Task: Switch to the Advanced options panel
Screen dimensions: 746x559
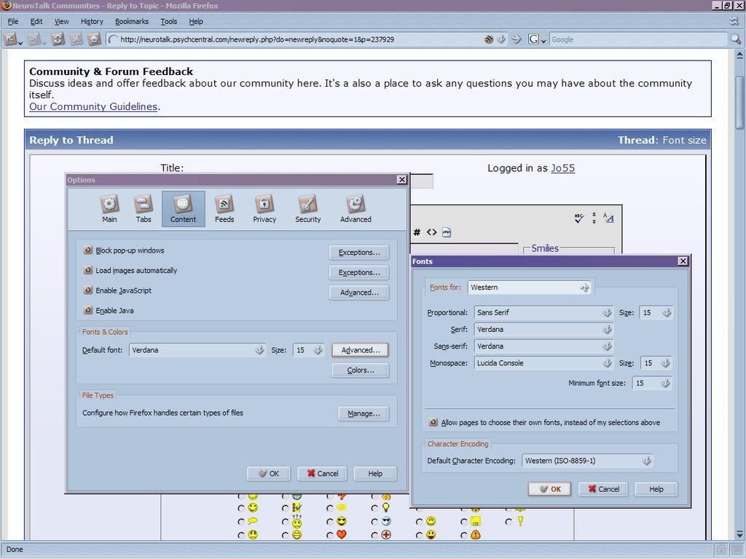Action: tap(356, 209)
